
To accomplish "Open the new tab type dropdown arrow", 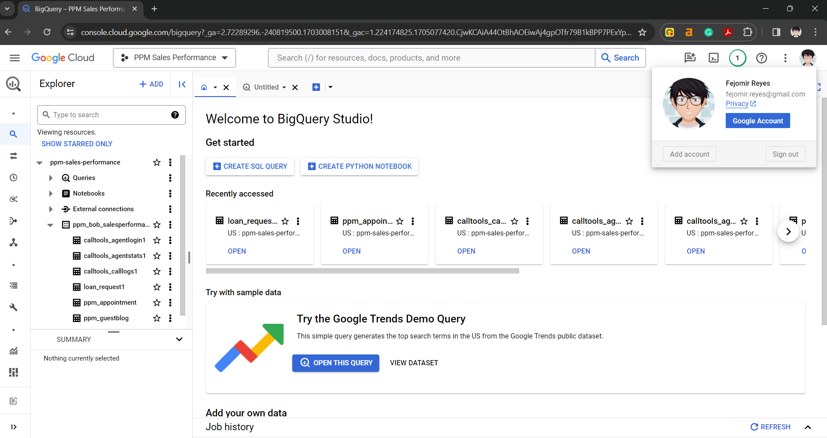I will click(330, 87).
